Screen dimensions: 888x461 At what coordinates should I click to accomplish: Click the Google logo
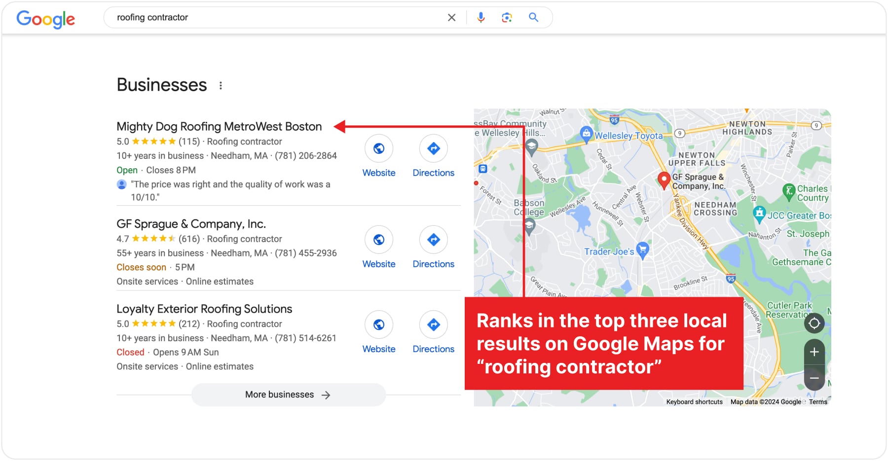46,19
